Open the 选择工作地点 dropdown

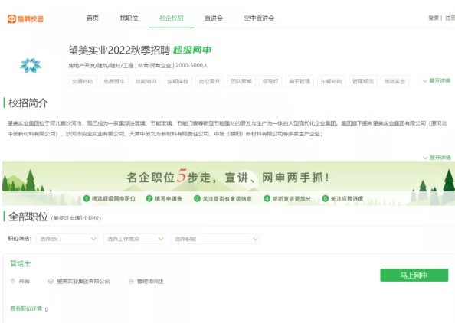click(x=134, y=239)
